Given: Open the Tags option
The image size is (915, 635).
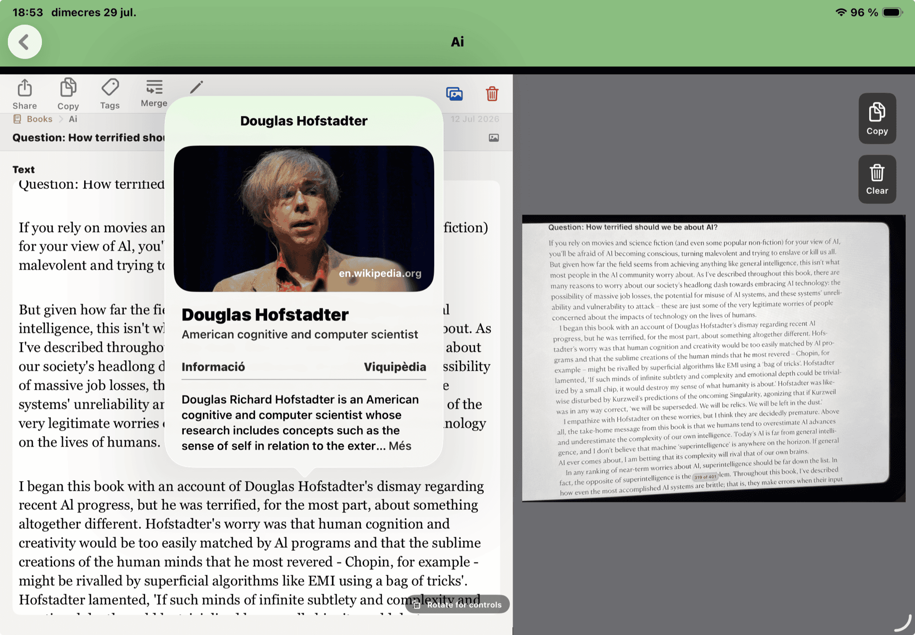Looking at the screenshot, I should point(110,94).
